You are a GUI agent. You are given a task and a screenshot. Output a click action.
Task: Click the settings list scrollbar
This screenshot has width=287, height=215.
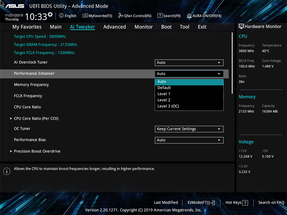(232, 63)
